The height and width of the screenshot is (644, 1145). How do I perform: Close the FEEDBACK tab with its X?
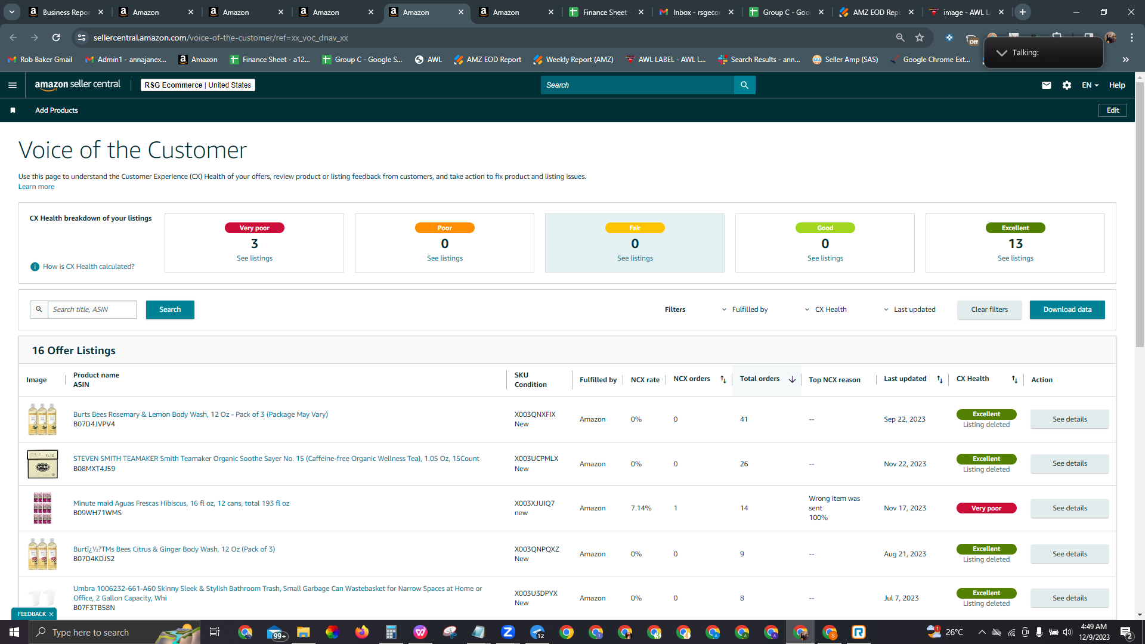(51, 614)
